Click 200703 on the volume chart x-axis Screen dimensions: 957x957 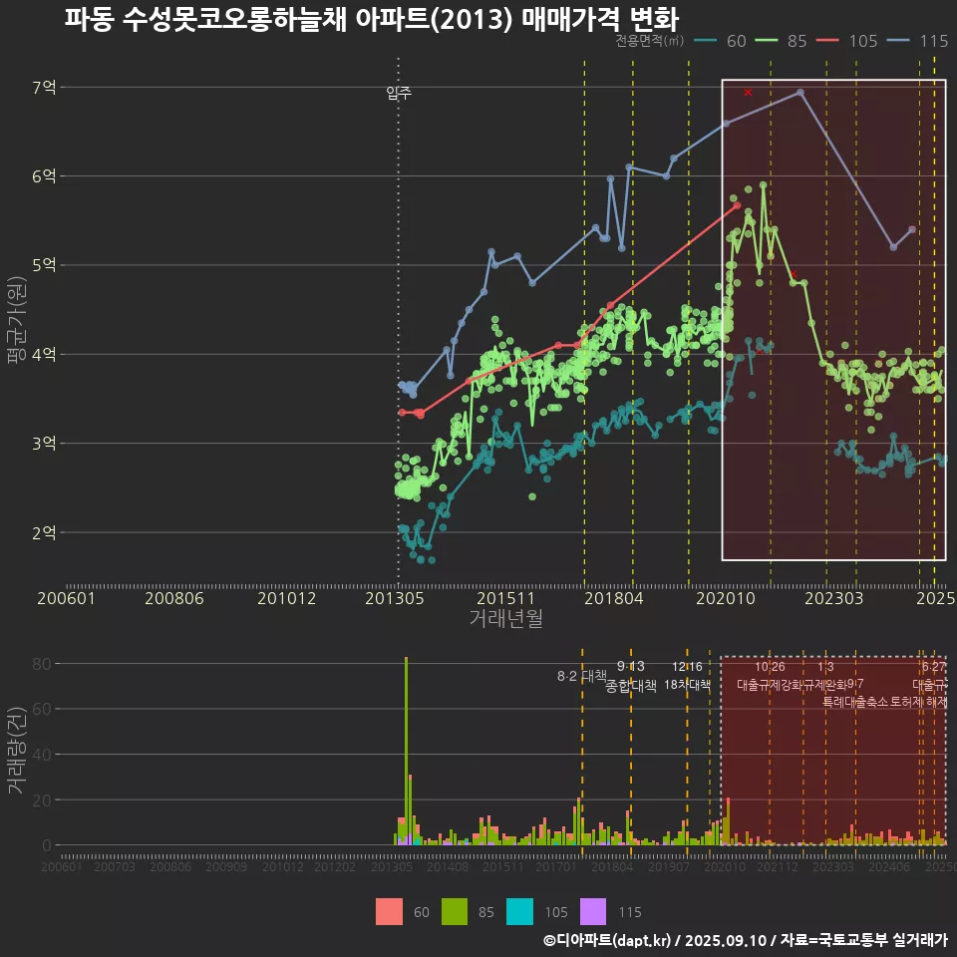[x=114, y=866]
